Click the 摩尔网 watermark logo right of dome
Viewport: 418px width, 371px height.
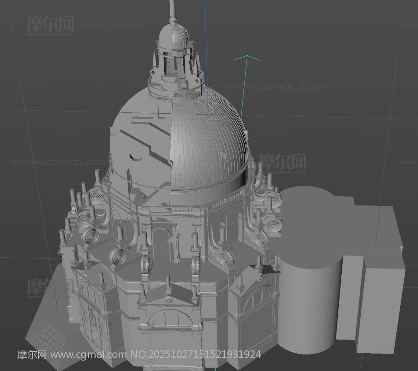coord(283,163)
